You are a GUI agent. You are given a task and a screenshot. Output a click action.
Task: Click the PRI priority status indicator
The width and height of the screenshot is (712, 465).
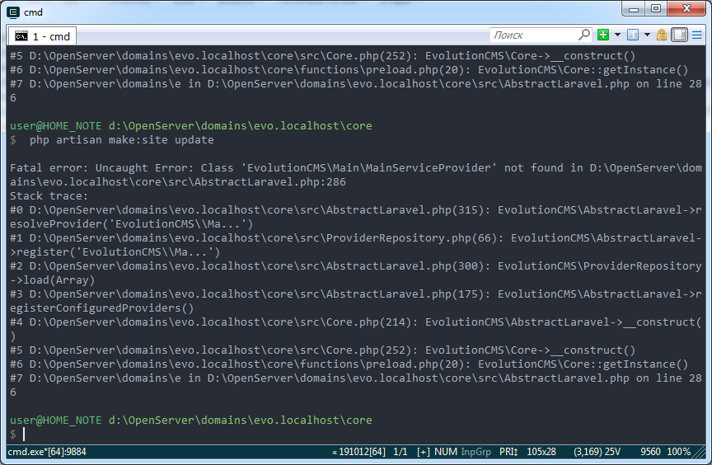(x=508, y=452)
